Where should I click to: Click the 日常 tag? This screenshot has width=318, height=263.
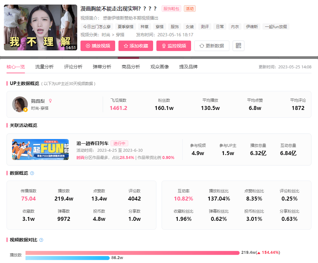coord(220,26)
